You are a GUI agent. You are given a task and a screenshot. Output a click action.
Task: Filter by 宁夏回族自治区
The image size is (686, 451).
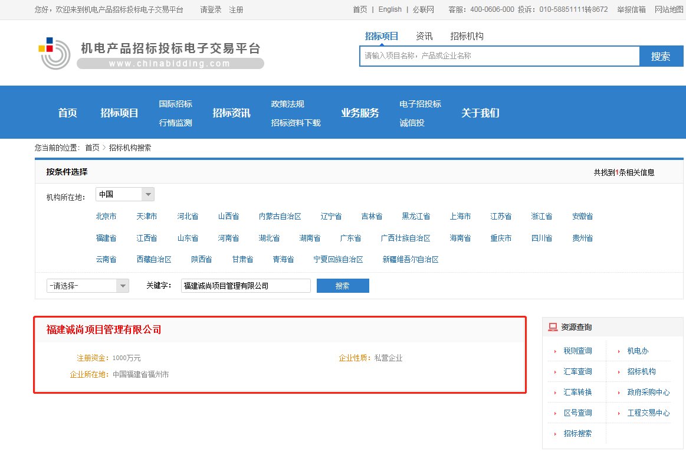coord(338,260)
